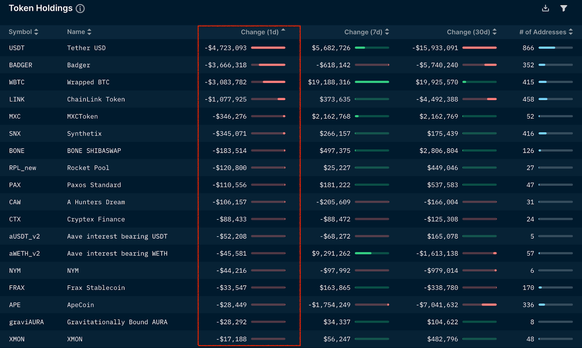Click the MXCToken name
This screenshot has height=348, width=582.
(x=83, y=116)
